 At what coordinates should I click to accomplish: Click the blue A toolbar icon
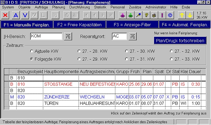16,15
